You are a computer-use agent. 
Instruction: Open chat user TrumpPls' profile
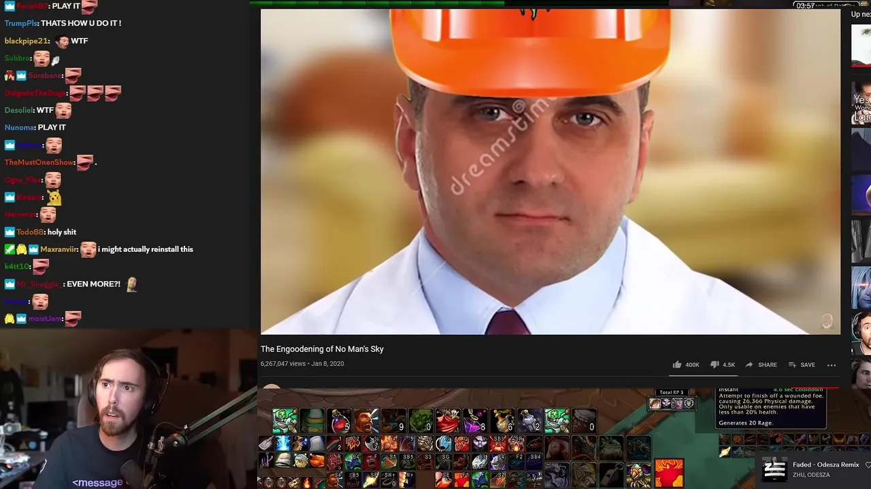[x=20, y=23]
